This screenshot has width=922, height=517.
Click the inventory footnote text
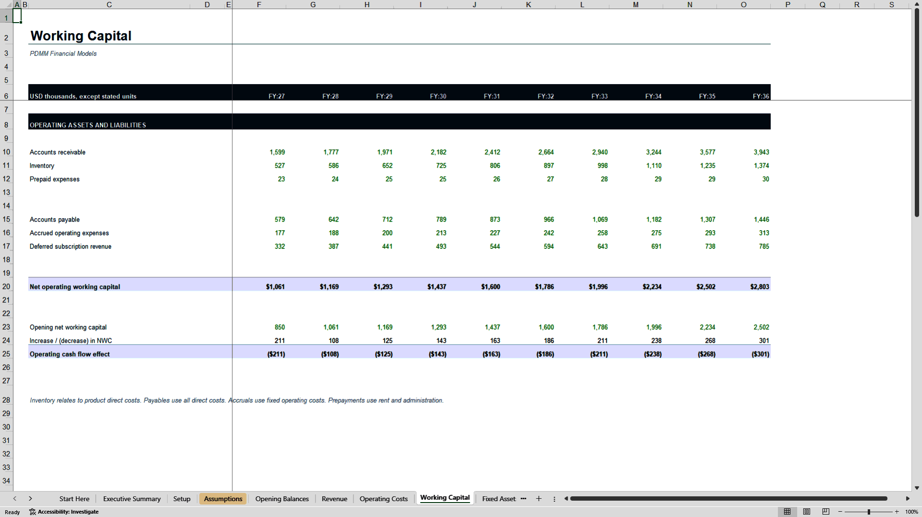coord(237,400)
